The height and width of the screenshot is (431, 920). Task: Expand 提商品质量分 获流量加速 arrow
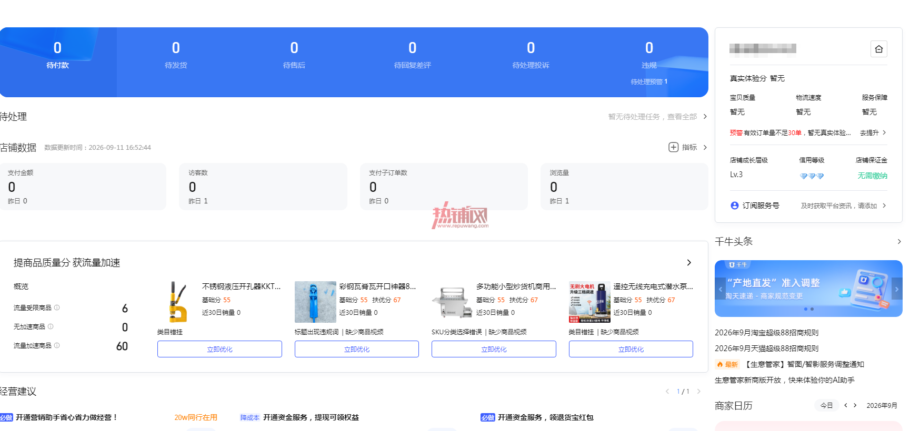[x=689, y=262]
